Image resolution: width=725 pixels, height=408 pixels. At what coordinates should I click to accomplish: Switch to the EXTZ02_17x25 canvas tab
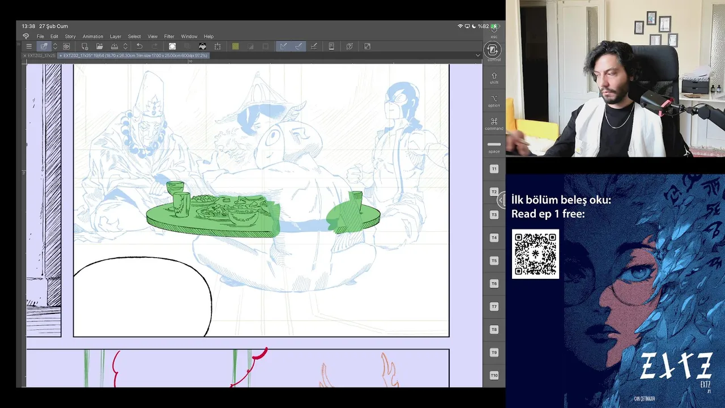[x=42, y=56]
